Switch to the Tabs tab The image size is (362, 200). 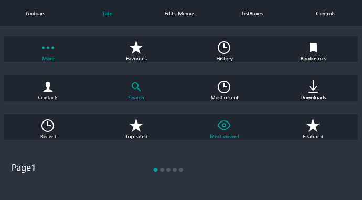pos(108,14)
